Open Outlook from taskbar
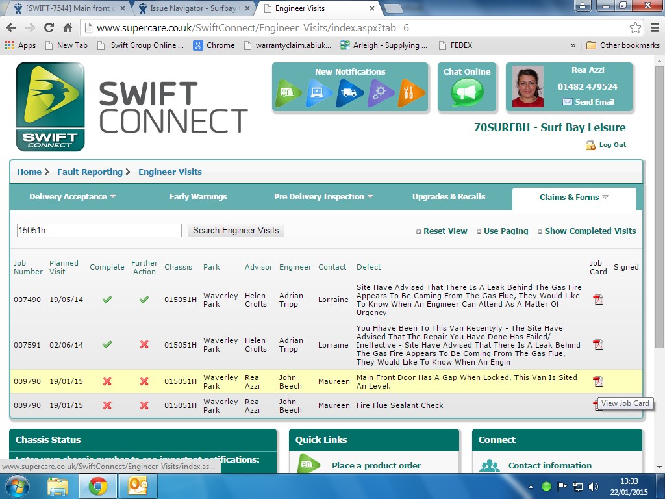Viewport: 665px width, 499px height. pos(138,486)
